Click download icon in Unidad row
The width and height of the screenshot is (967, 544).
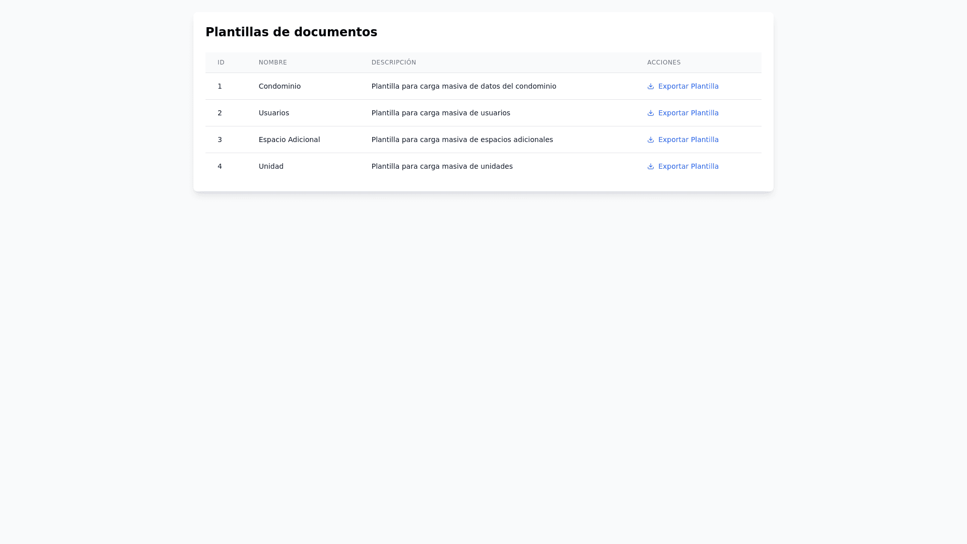click(x=650, y=166)
